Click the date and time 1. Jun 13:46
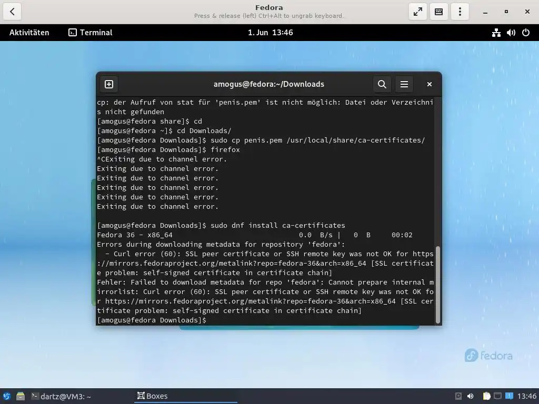Screen dimensions: 539x404 pyautogui.click(x=270, y=33)
